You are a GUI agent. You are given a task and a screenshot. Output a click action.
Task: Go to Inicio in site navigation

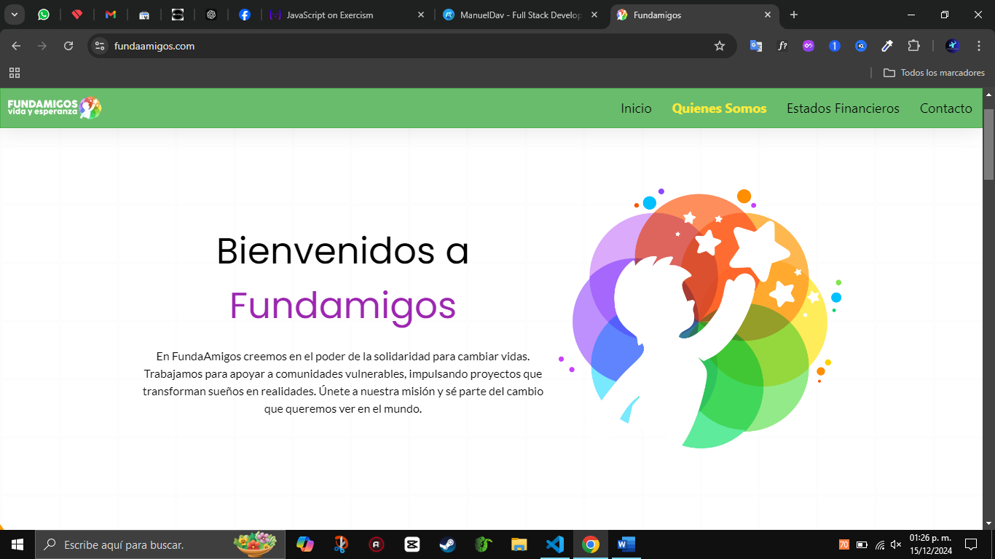(x=636, y=108)
